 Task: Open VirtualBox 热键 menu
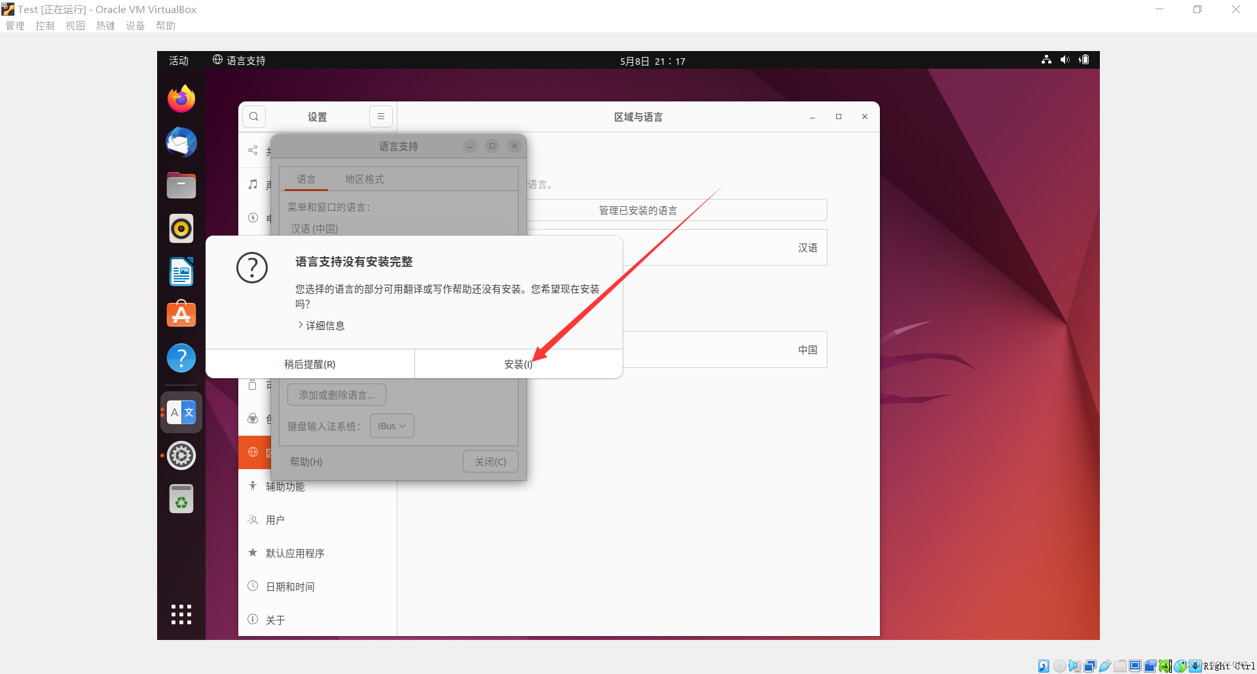[105, 26]
